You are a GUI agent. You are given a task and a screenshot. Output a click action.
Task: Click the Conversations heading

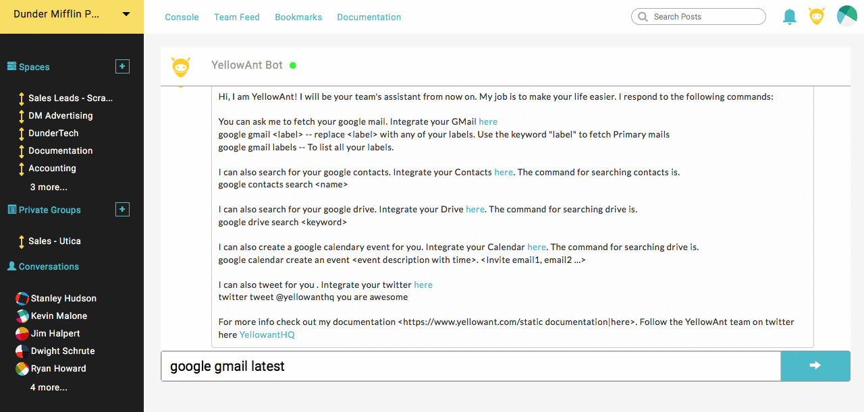[x=49, y=266]
